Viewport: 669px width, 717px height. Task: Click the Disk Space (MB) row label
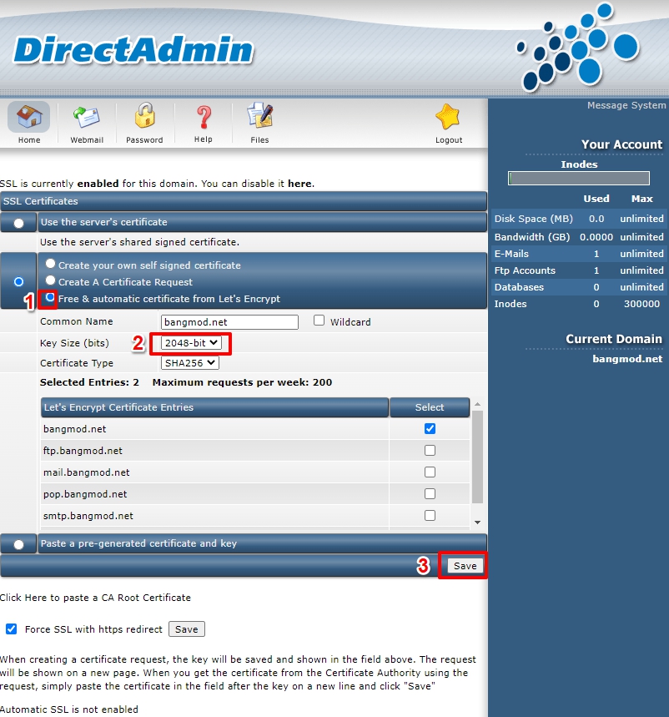point(533,219)
